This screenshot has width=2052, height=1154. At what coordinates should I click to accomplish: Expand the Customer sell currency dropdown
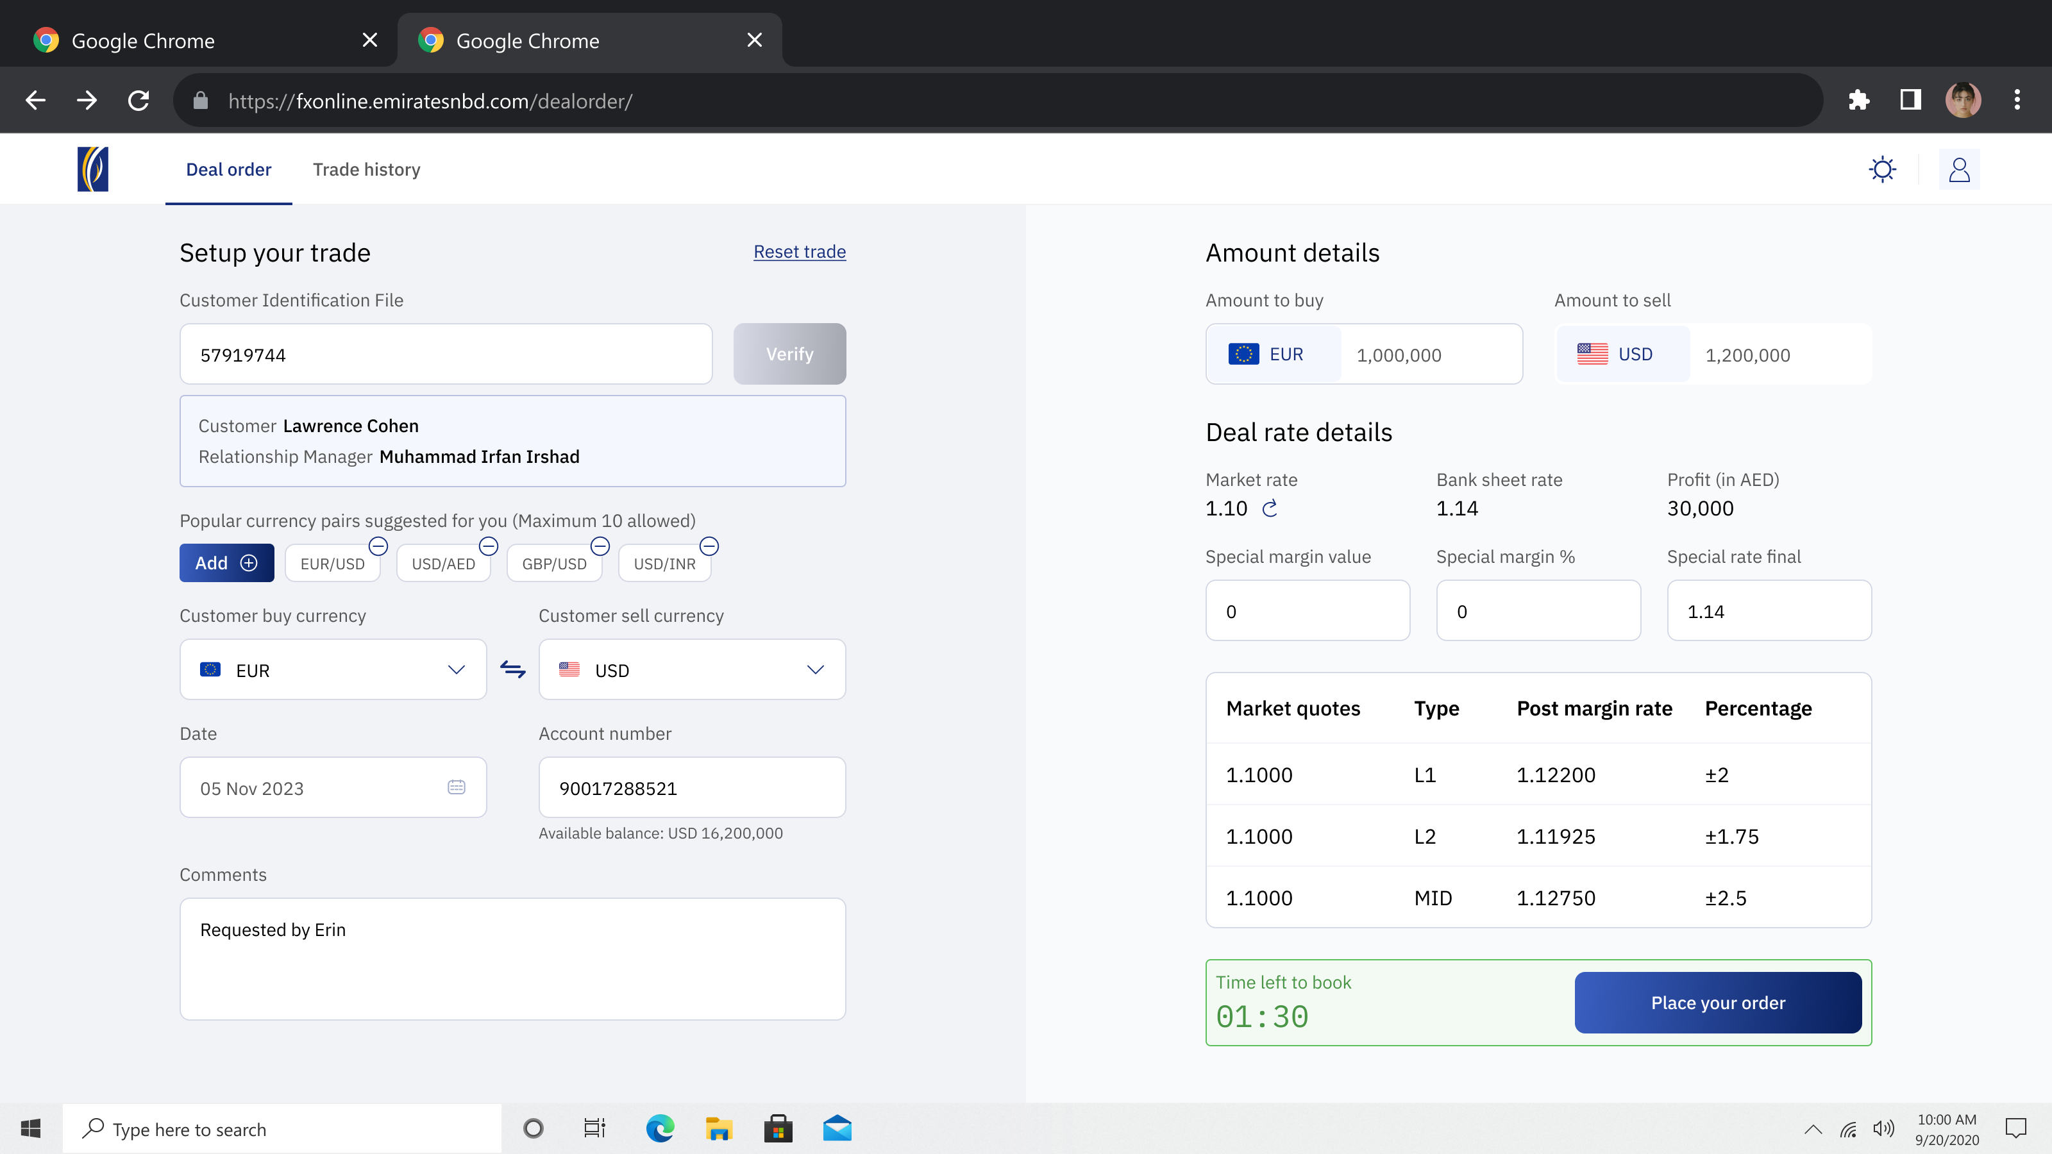point(693,670)
